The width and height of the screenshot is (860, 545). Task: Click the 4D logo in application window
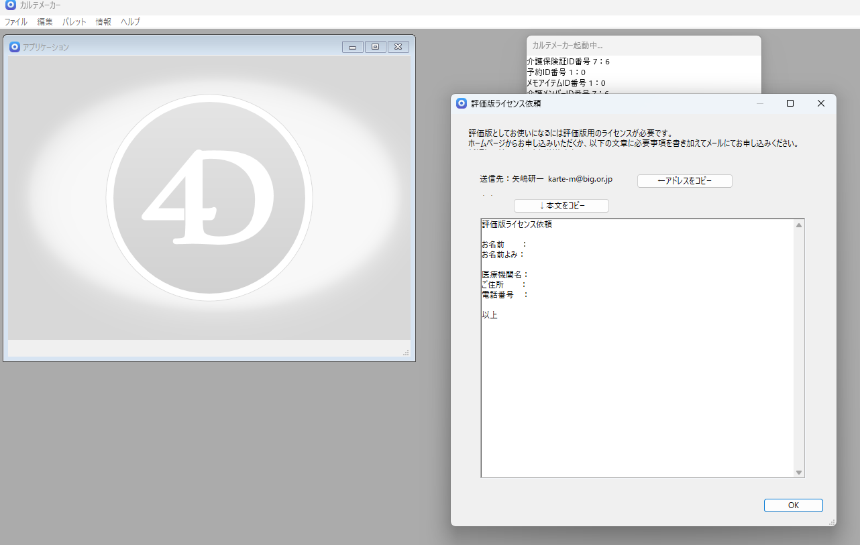click(209, 198)
